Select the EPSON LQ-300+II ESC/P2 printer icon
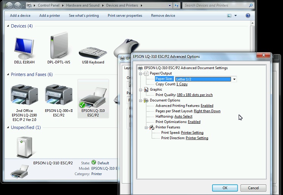This screenshot has height=195, width=283. tap(59, 94)
